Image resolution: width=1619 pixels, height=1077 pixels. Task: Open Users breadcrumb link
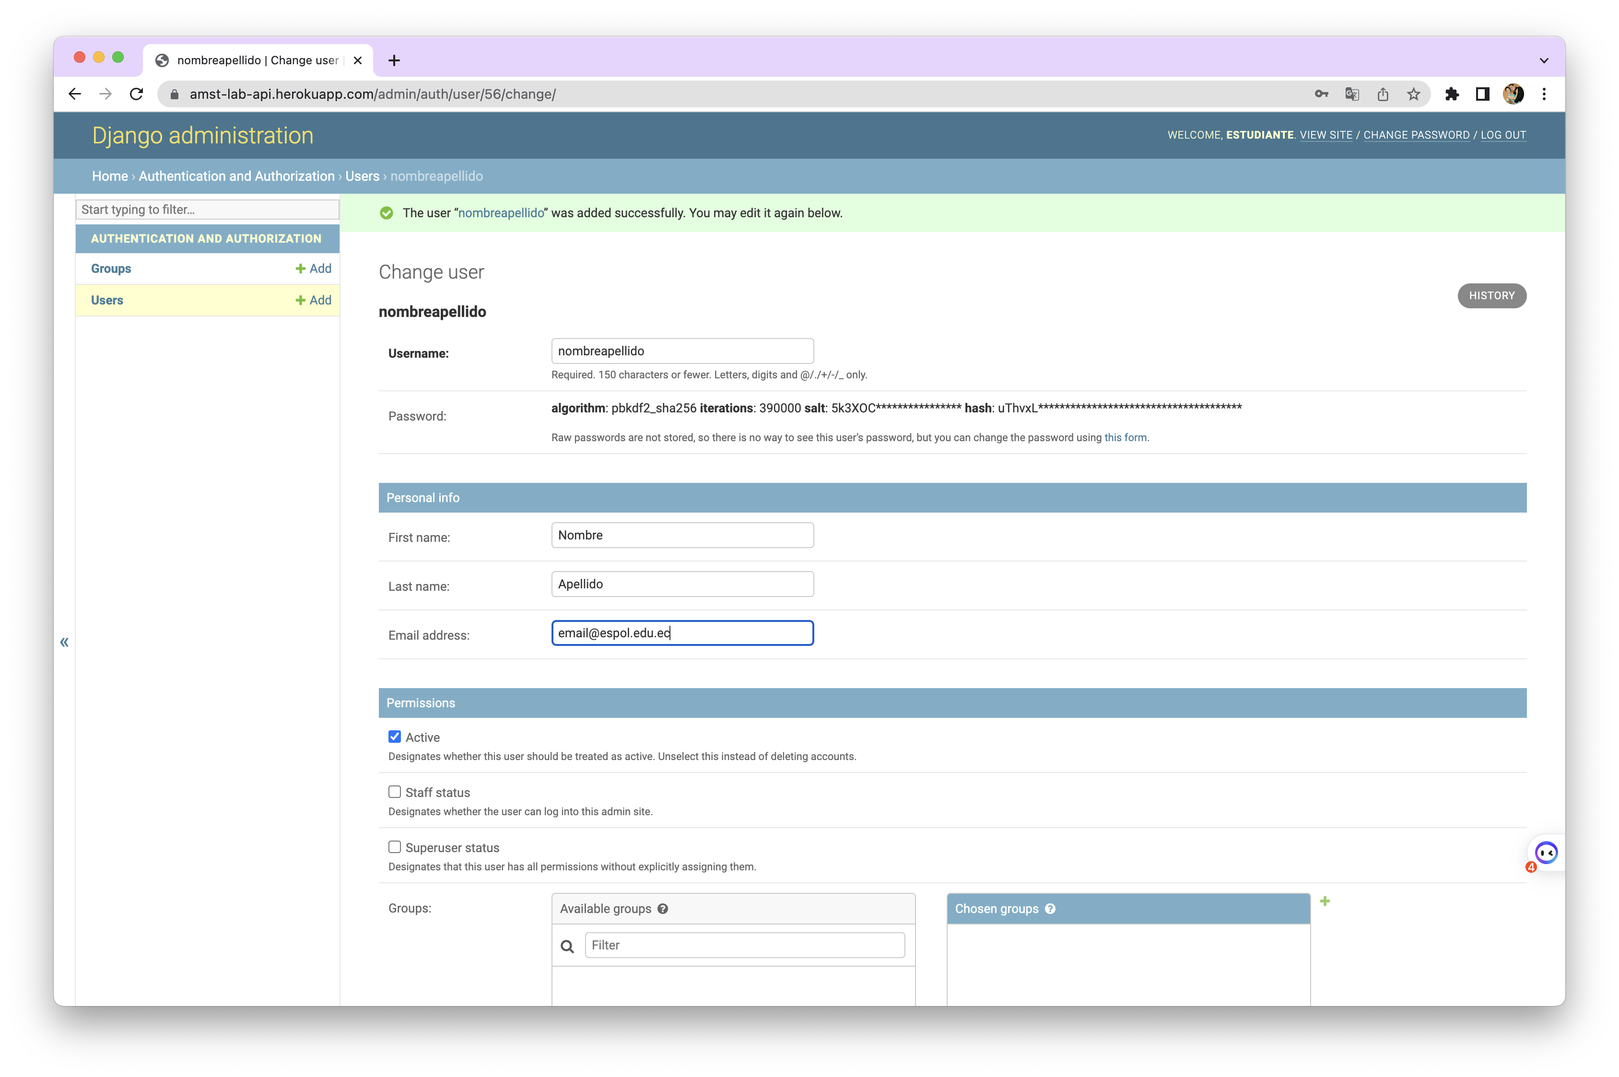coord(362,176)
